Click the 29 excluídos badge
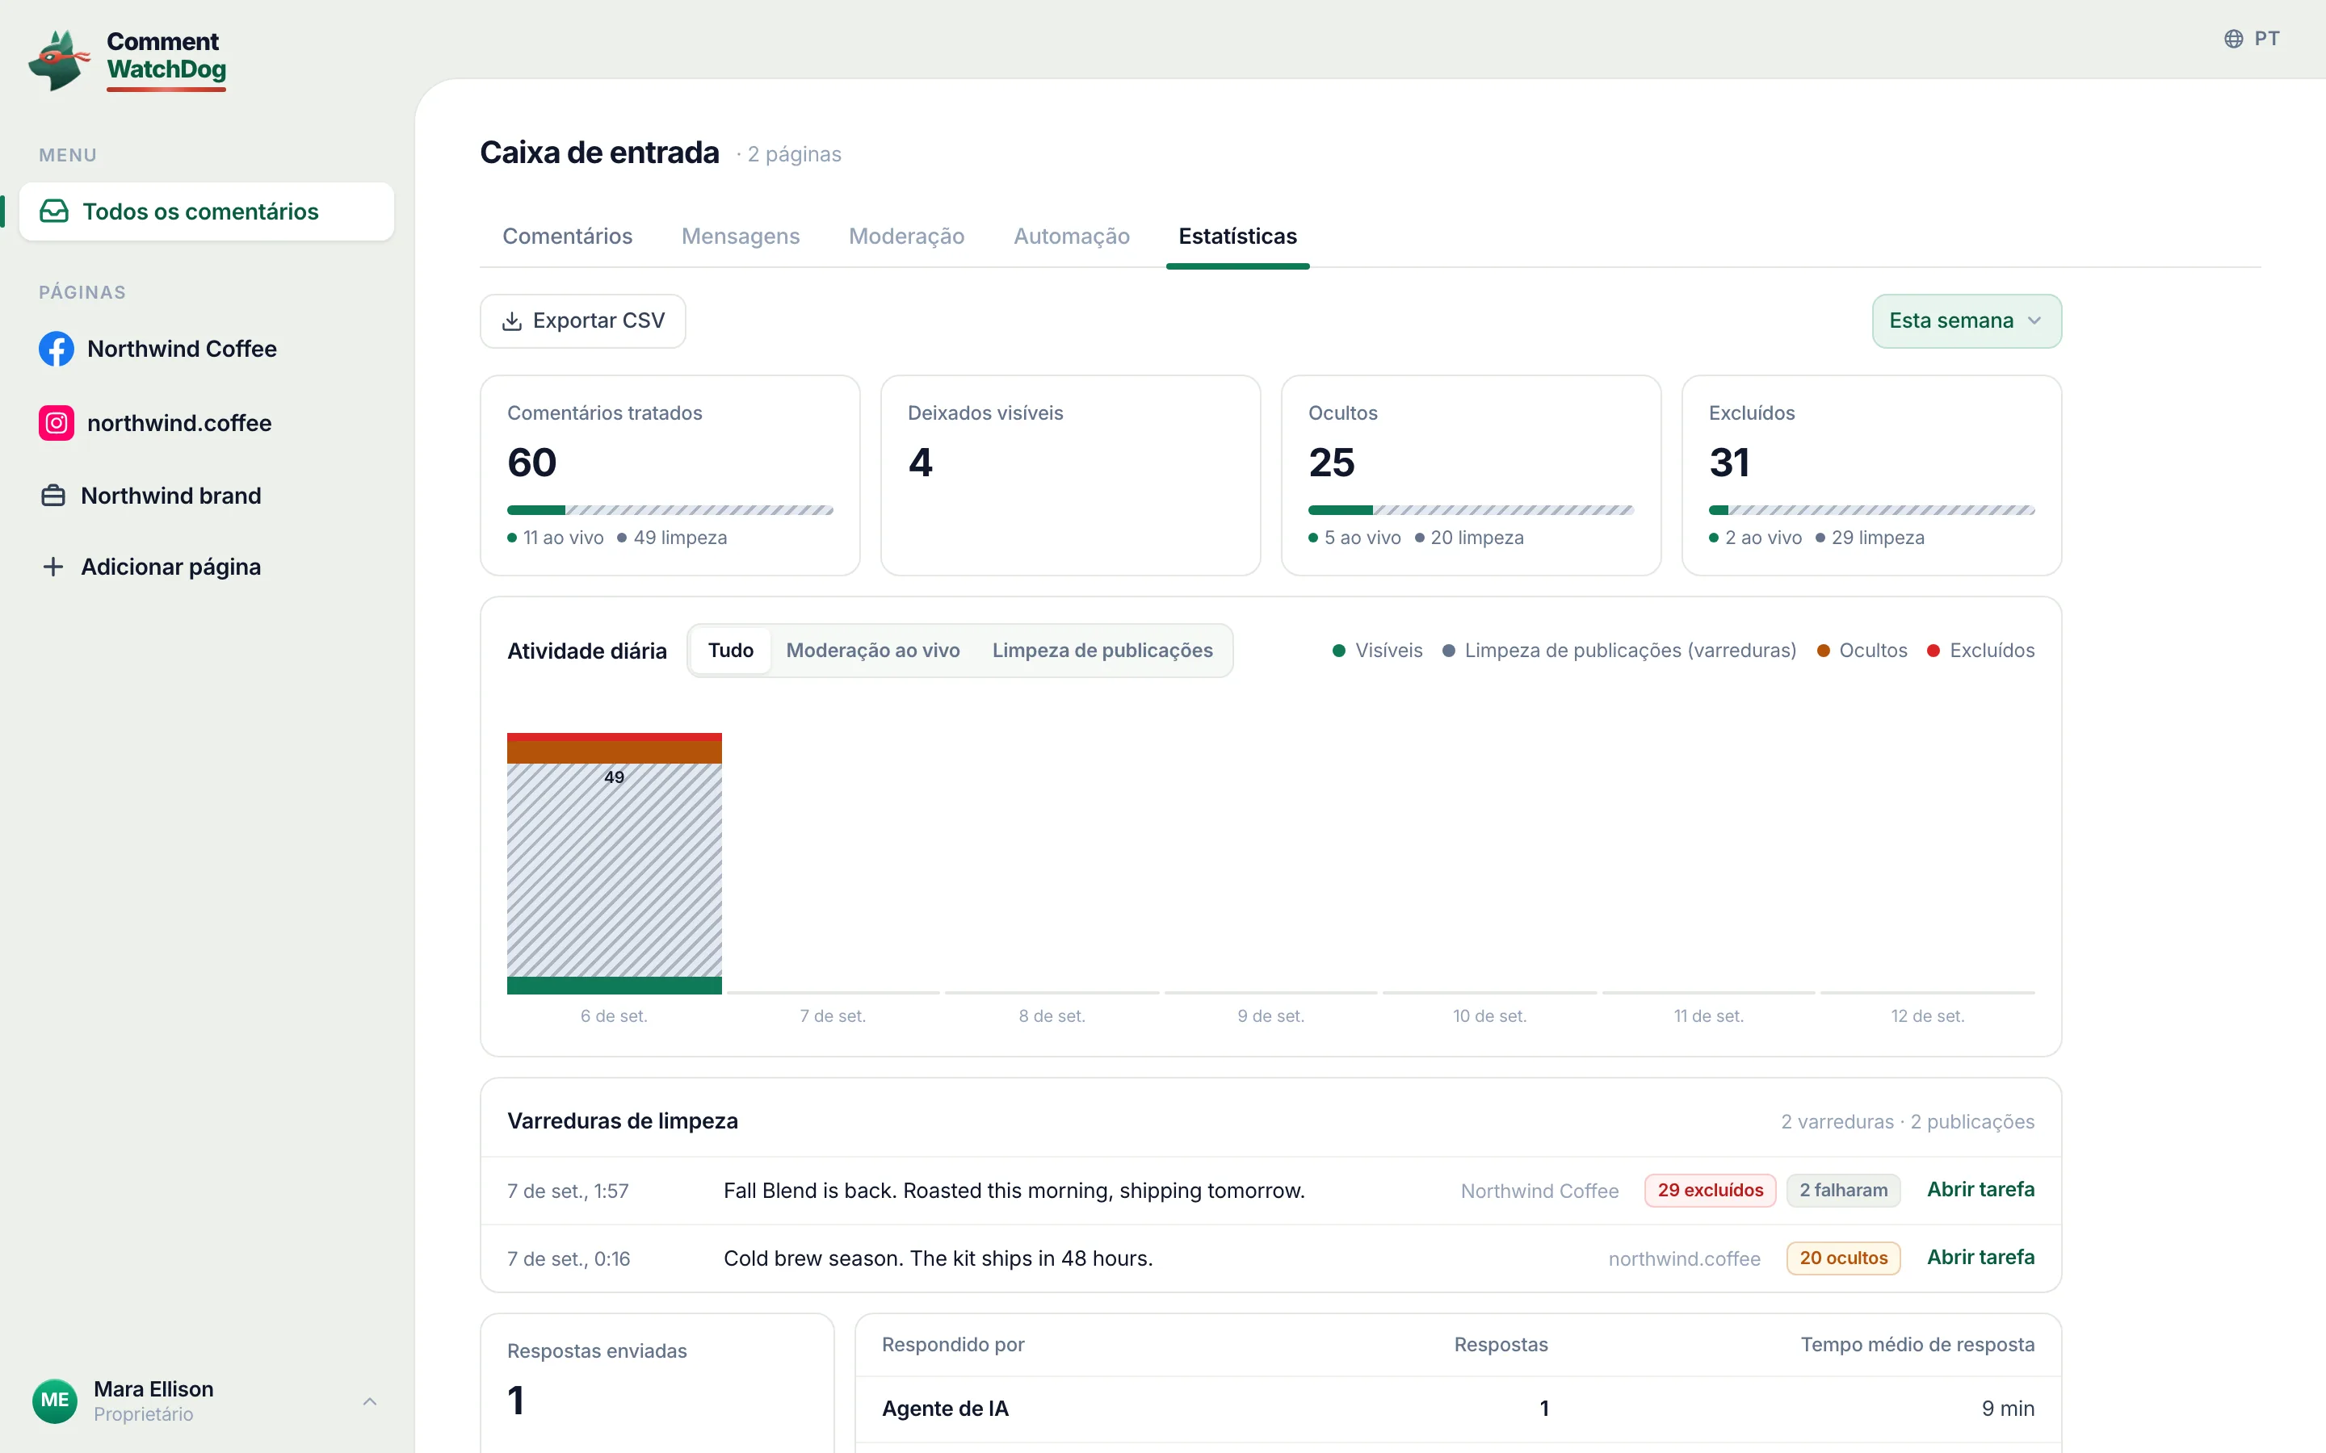2326x1453 pixels. [1710, 1191]
